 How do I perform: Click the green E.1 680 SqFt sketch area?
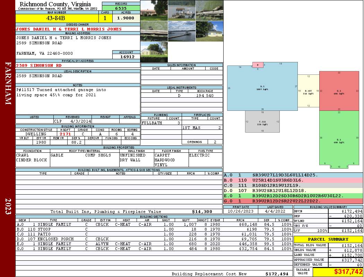(339, 138)
